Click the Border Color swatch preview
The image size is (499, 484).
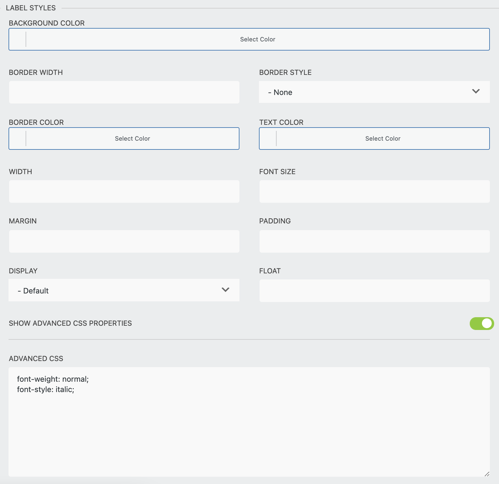(18, 139)
